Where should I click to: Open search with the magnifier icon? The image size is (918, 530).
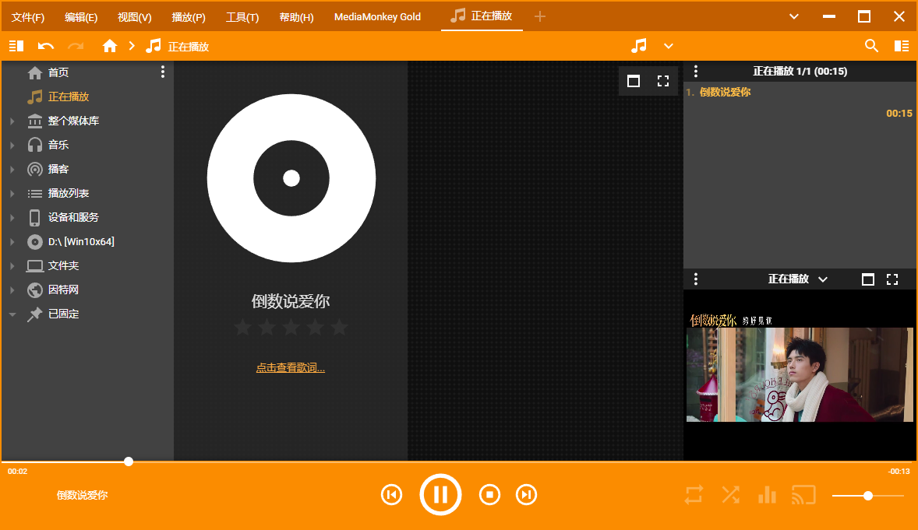pyautogui.click(x=871, y=46)
